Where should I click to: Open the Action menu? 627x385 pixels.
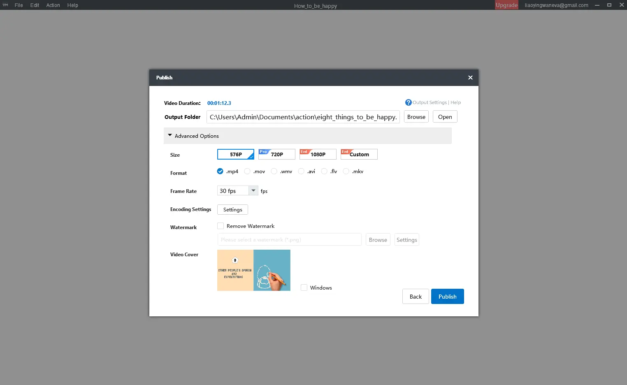click(x=53, y=5)
